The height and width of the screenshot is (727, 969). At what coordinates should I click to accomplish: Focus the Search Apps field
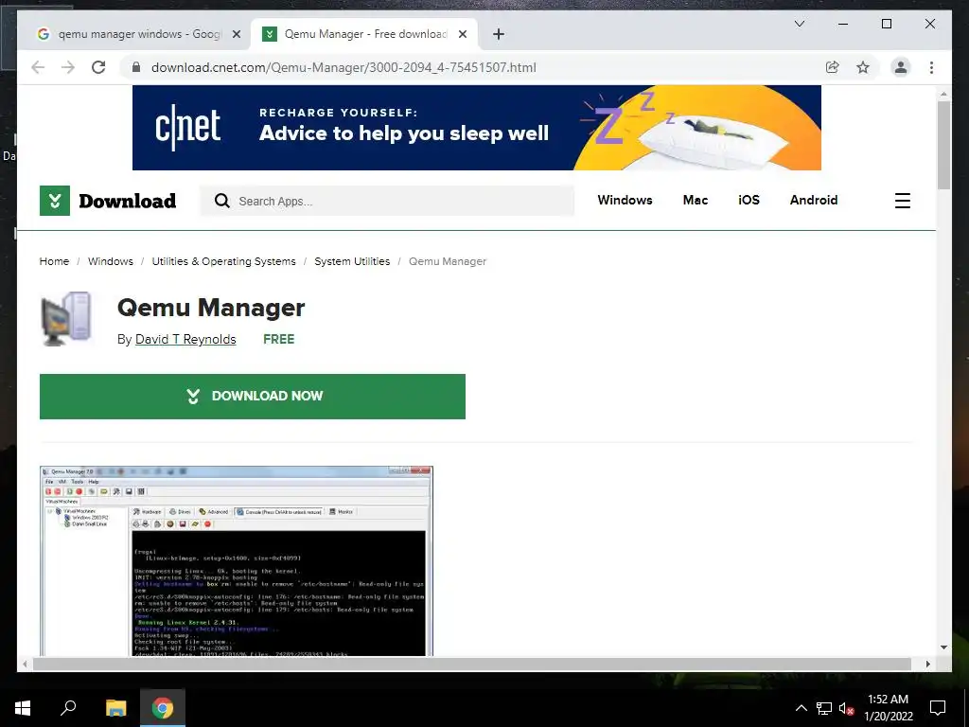387,201
